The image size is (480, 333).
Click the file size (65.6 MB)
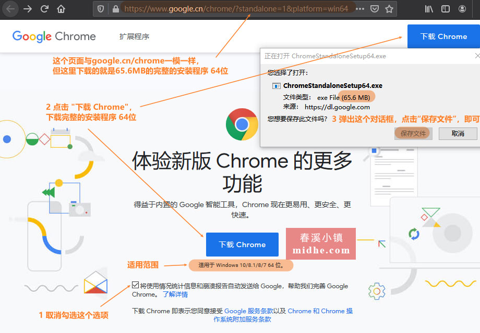click(356, 98)
